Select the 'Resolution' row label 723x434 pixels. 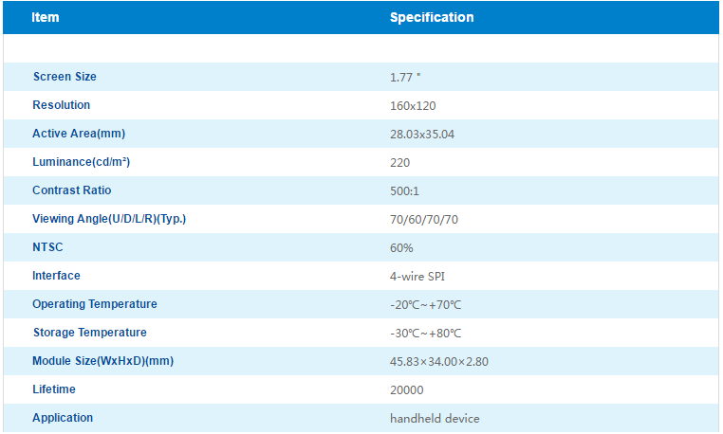tap(62, 105)
